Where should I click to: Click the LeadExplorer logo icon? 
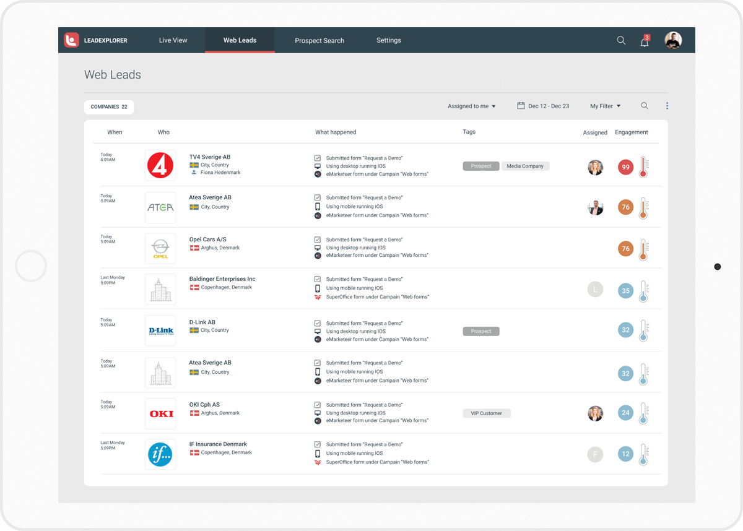(72, 40)
